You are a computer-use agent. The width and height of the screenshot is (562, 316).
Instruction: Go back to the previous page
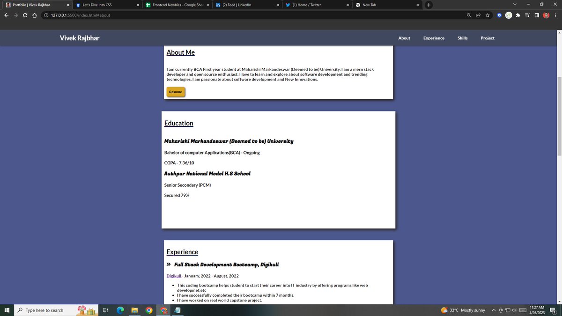(x=6, y=15)
